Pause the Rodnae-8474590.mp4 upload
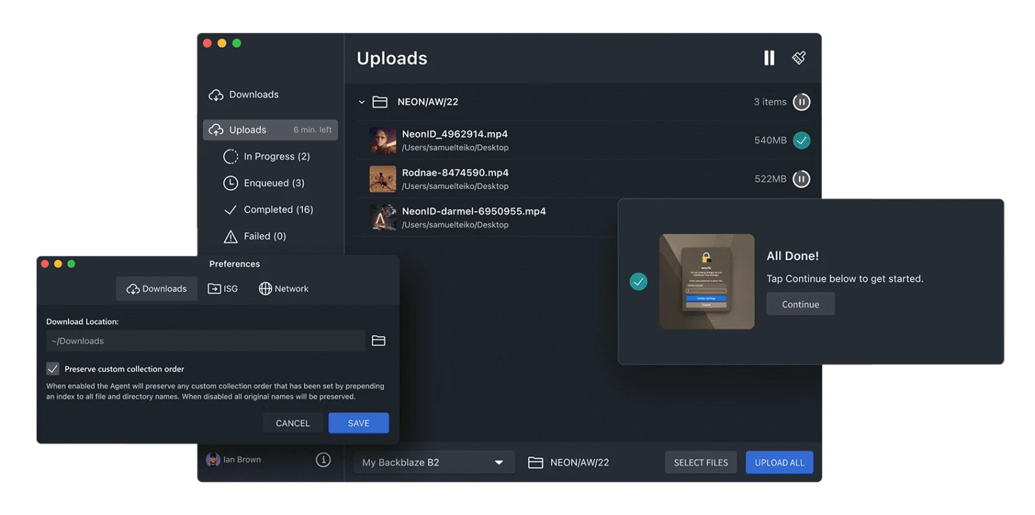Screen dimensions: 1035x515 (801, 179)
